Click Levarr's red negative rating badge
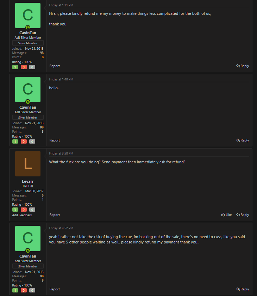The height and width of the screenshot is (296, 257). click(24, 210)
